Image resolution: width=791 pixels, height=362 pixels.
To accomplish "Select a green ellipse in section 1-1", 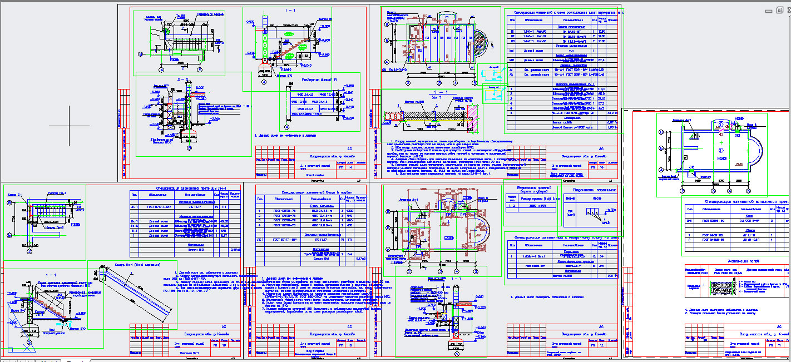I will [x=288, y=34].
